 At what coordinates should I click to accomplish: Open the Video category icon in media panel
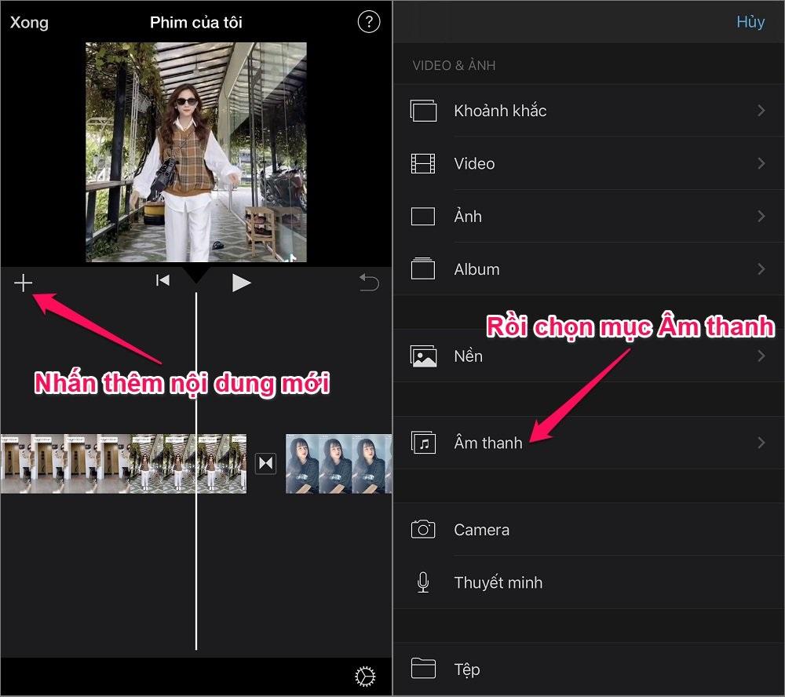[x=423, y=163]
